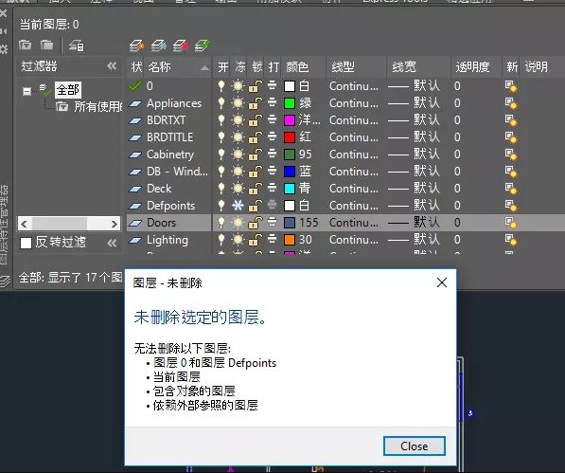The width and height of the screenshot is (565, 473).
Task: Toggle plot icon for Lighting layer
Action: pos(272,239)
